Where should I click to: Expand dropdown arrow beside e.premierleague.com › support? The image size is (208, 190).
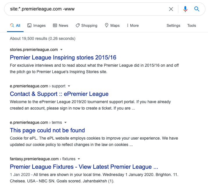pyautogui.click(x=69, y=86)
